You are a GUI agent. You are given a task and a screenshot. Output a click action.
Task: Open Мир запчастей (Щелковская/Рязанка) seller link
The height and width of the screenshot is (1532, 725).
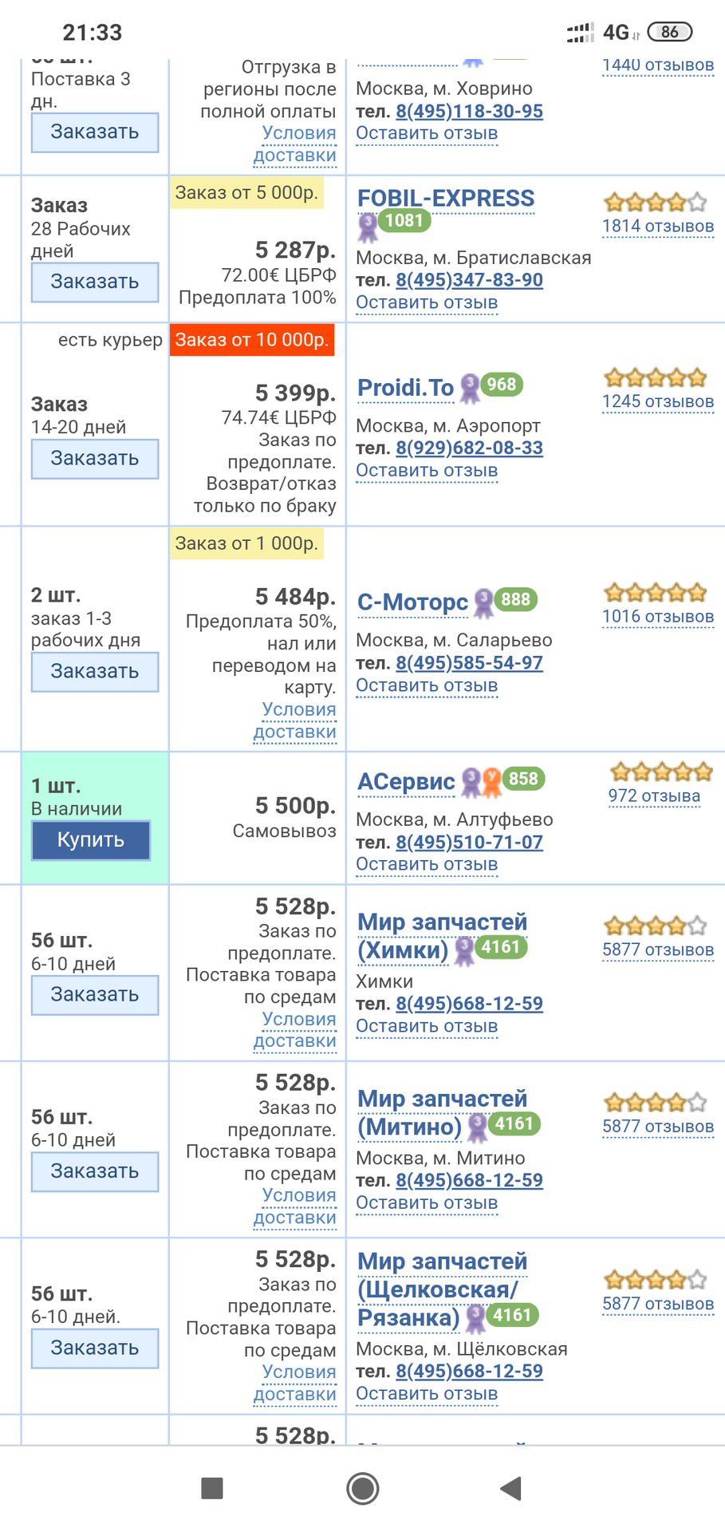442,1289
